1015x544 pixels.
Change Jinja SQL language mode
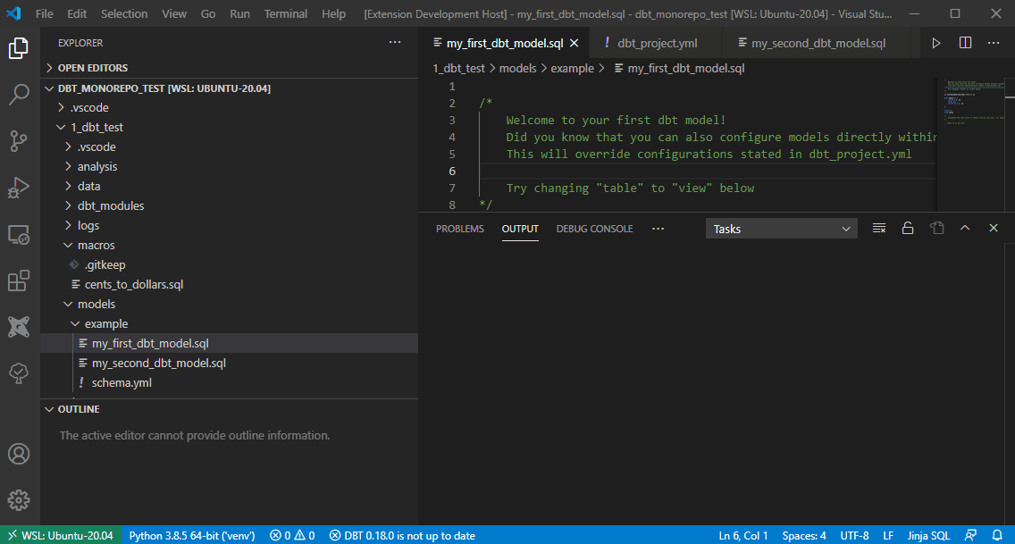[928, 536]
